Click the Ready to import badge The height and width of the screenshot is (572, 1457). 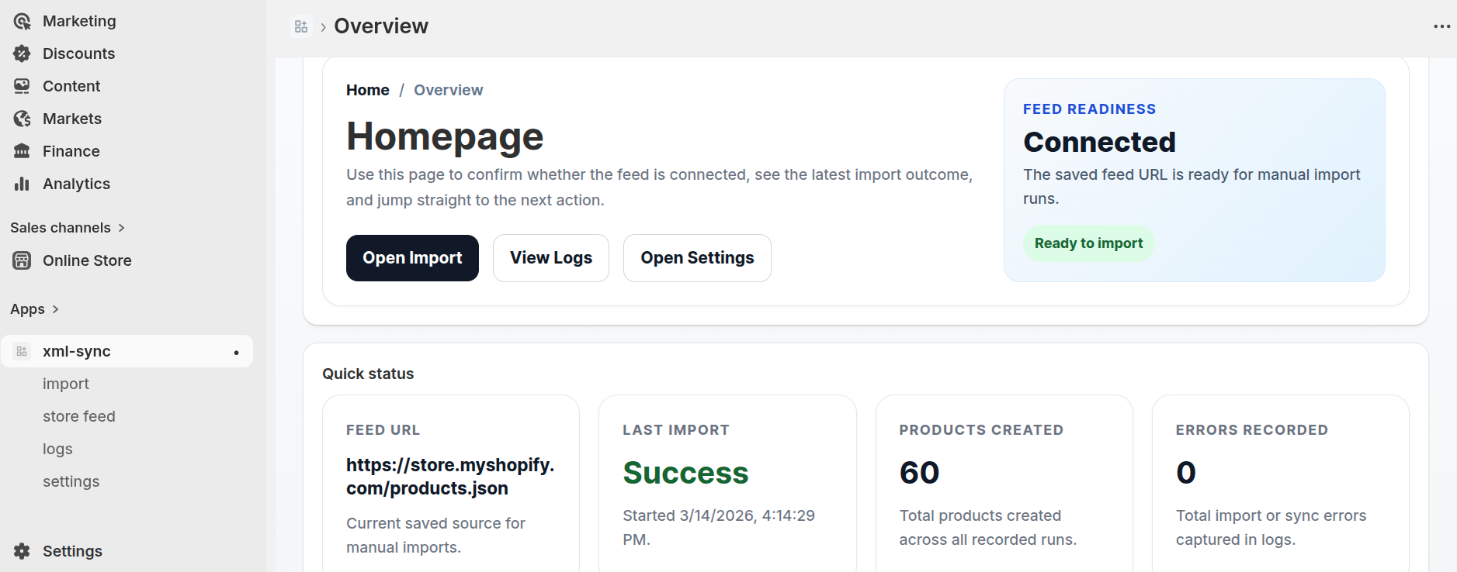pyautogui.click(x=1088, y=243)
